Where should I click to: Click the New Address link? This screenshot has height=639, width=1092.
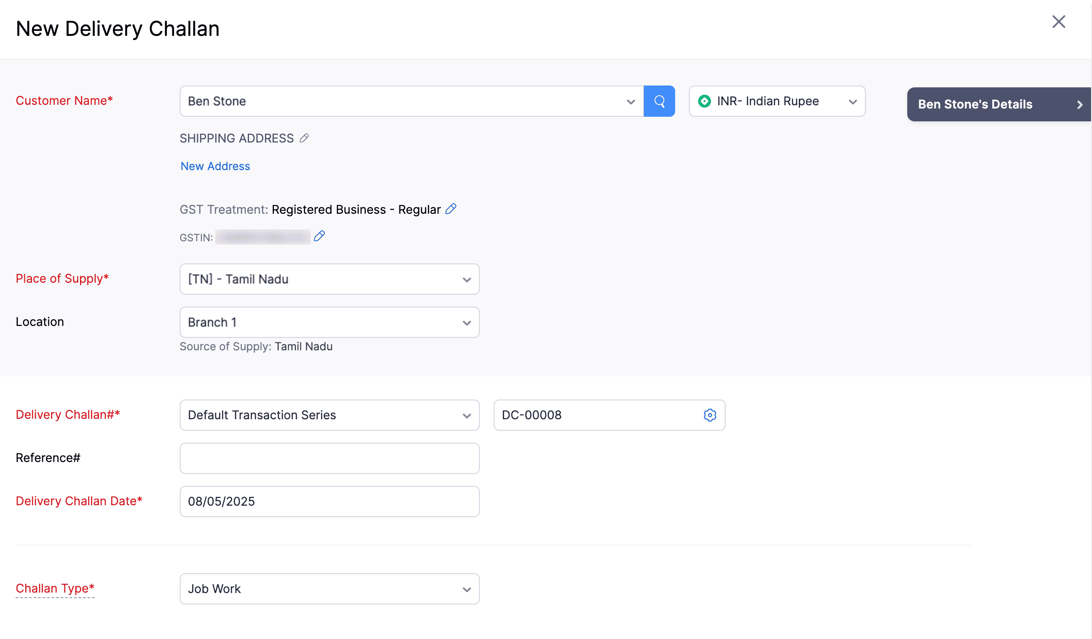215,166
